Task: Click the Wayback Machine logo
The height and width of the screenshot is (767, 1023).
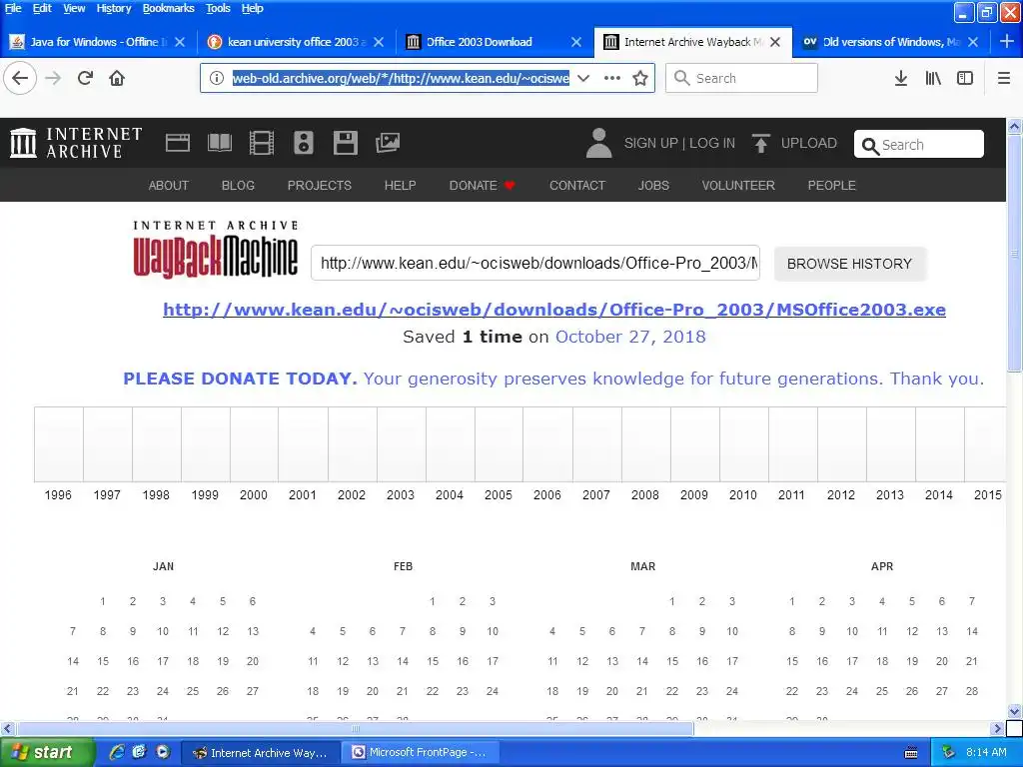Action: [x=216, y=251]
